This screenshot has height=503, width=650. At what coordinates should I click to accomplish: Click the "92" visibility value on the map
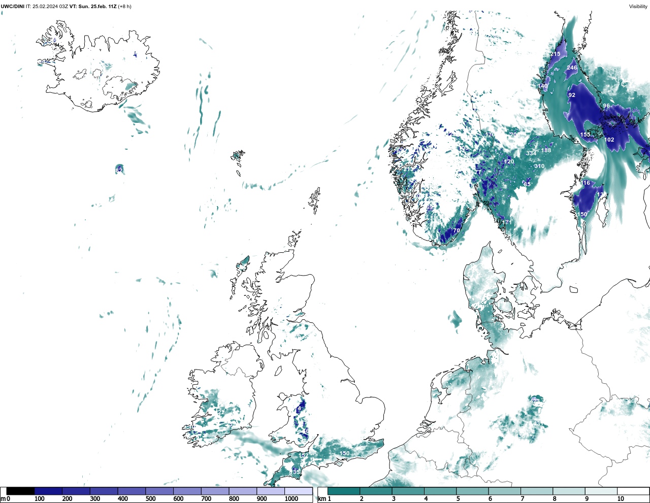[572, 95]
